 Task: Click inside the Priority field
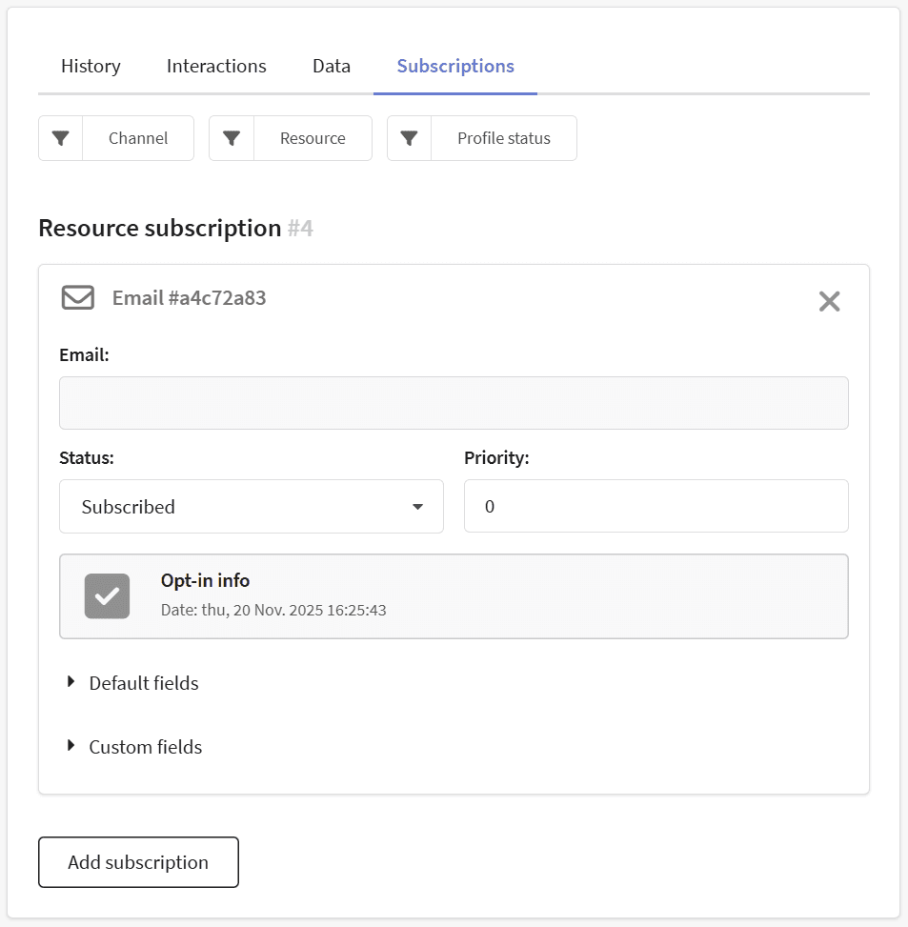(656, 506)
